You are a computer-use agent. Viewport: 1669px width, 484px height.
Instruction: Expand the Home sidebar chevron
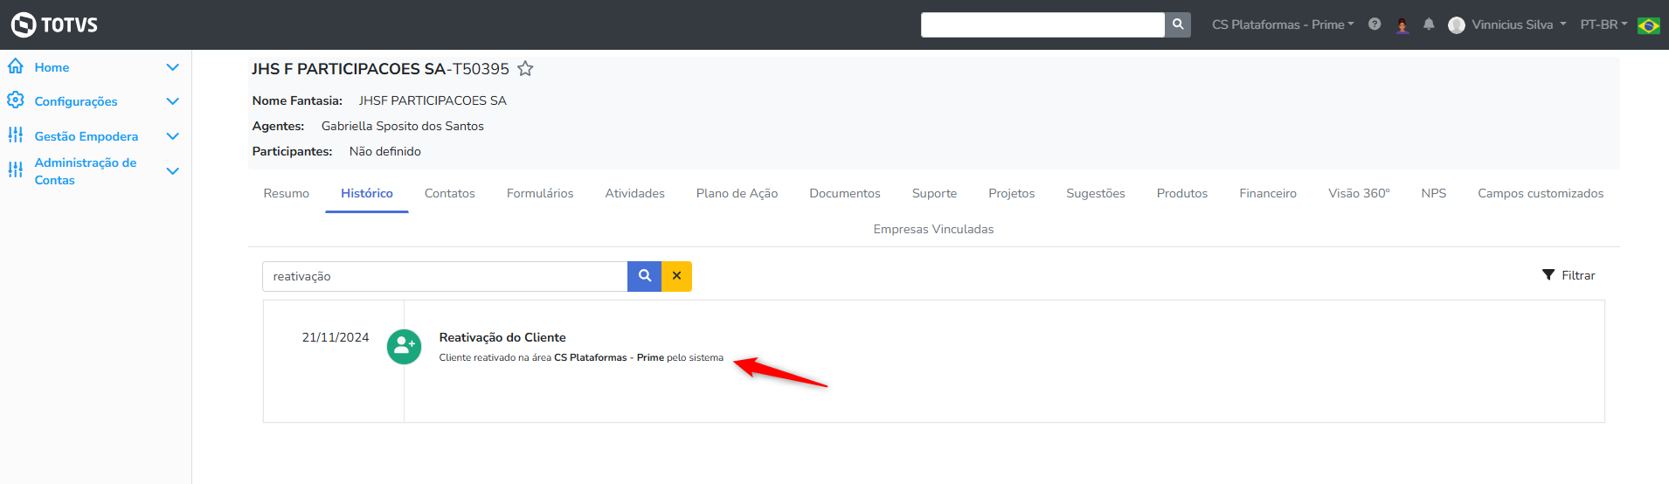click(x=173, y=67)
